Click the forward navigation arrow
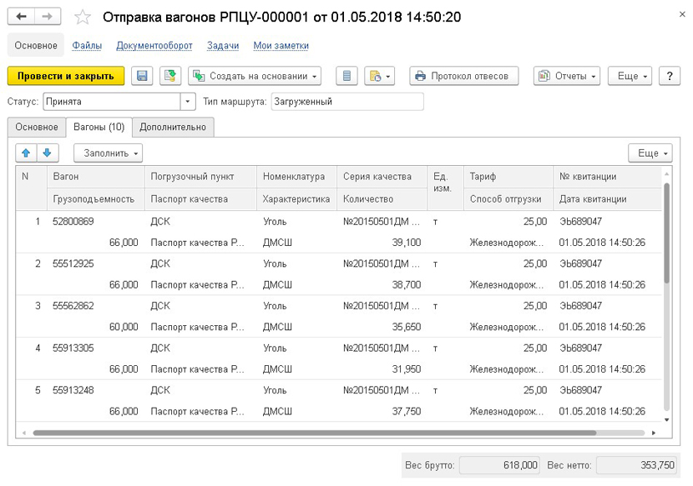Viewport: 693px width, 486px height. [x=48, y=18]
